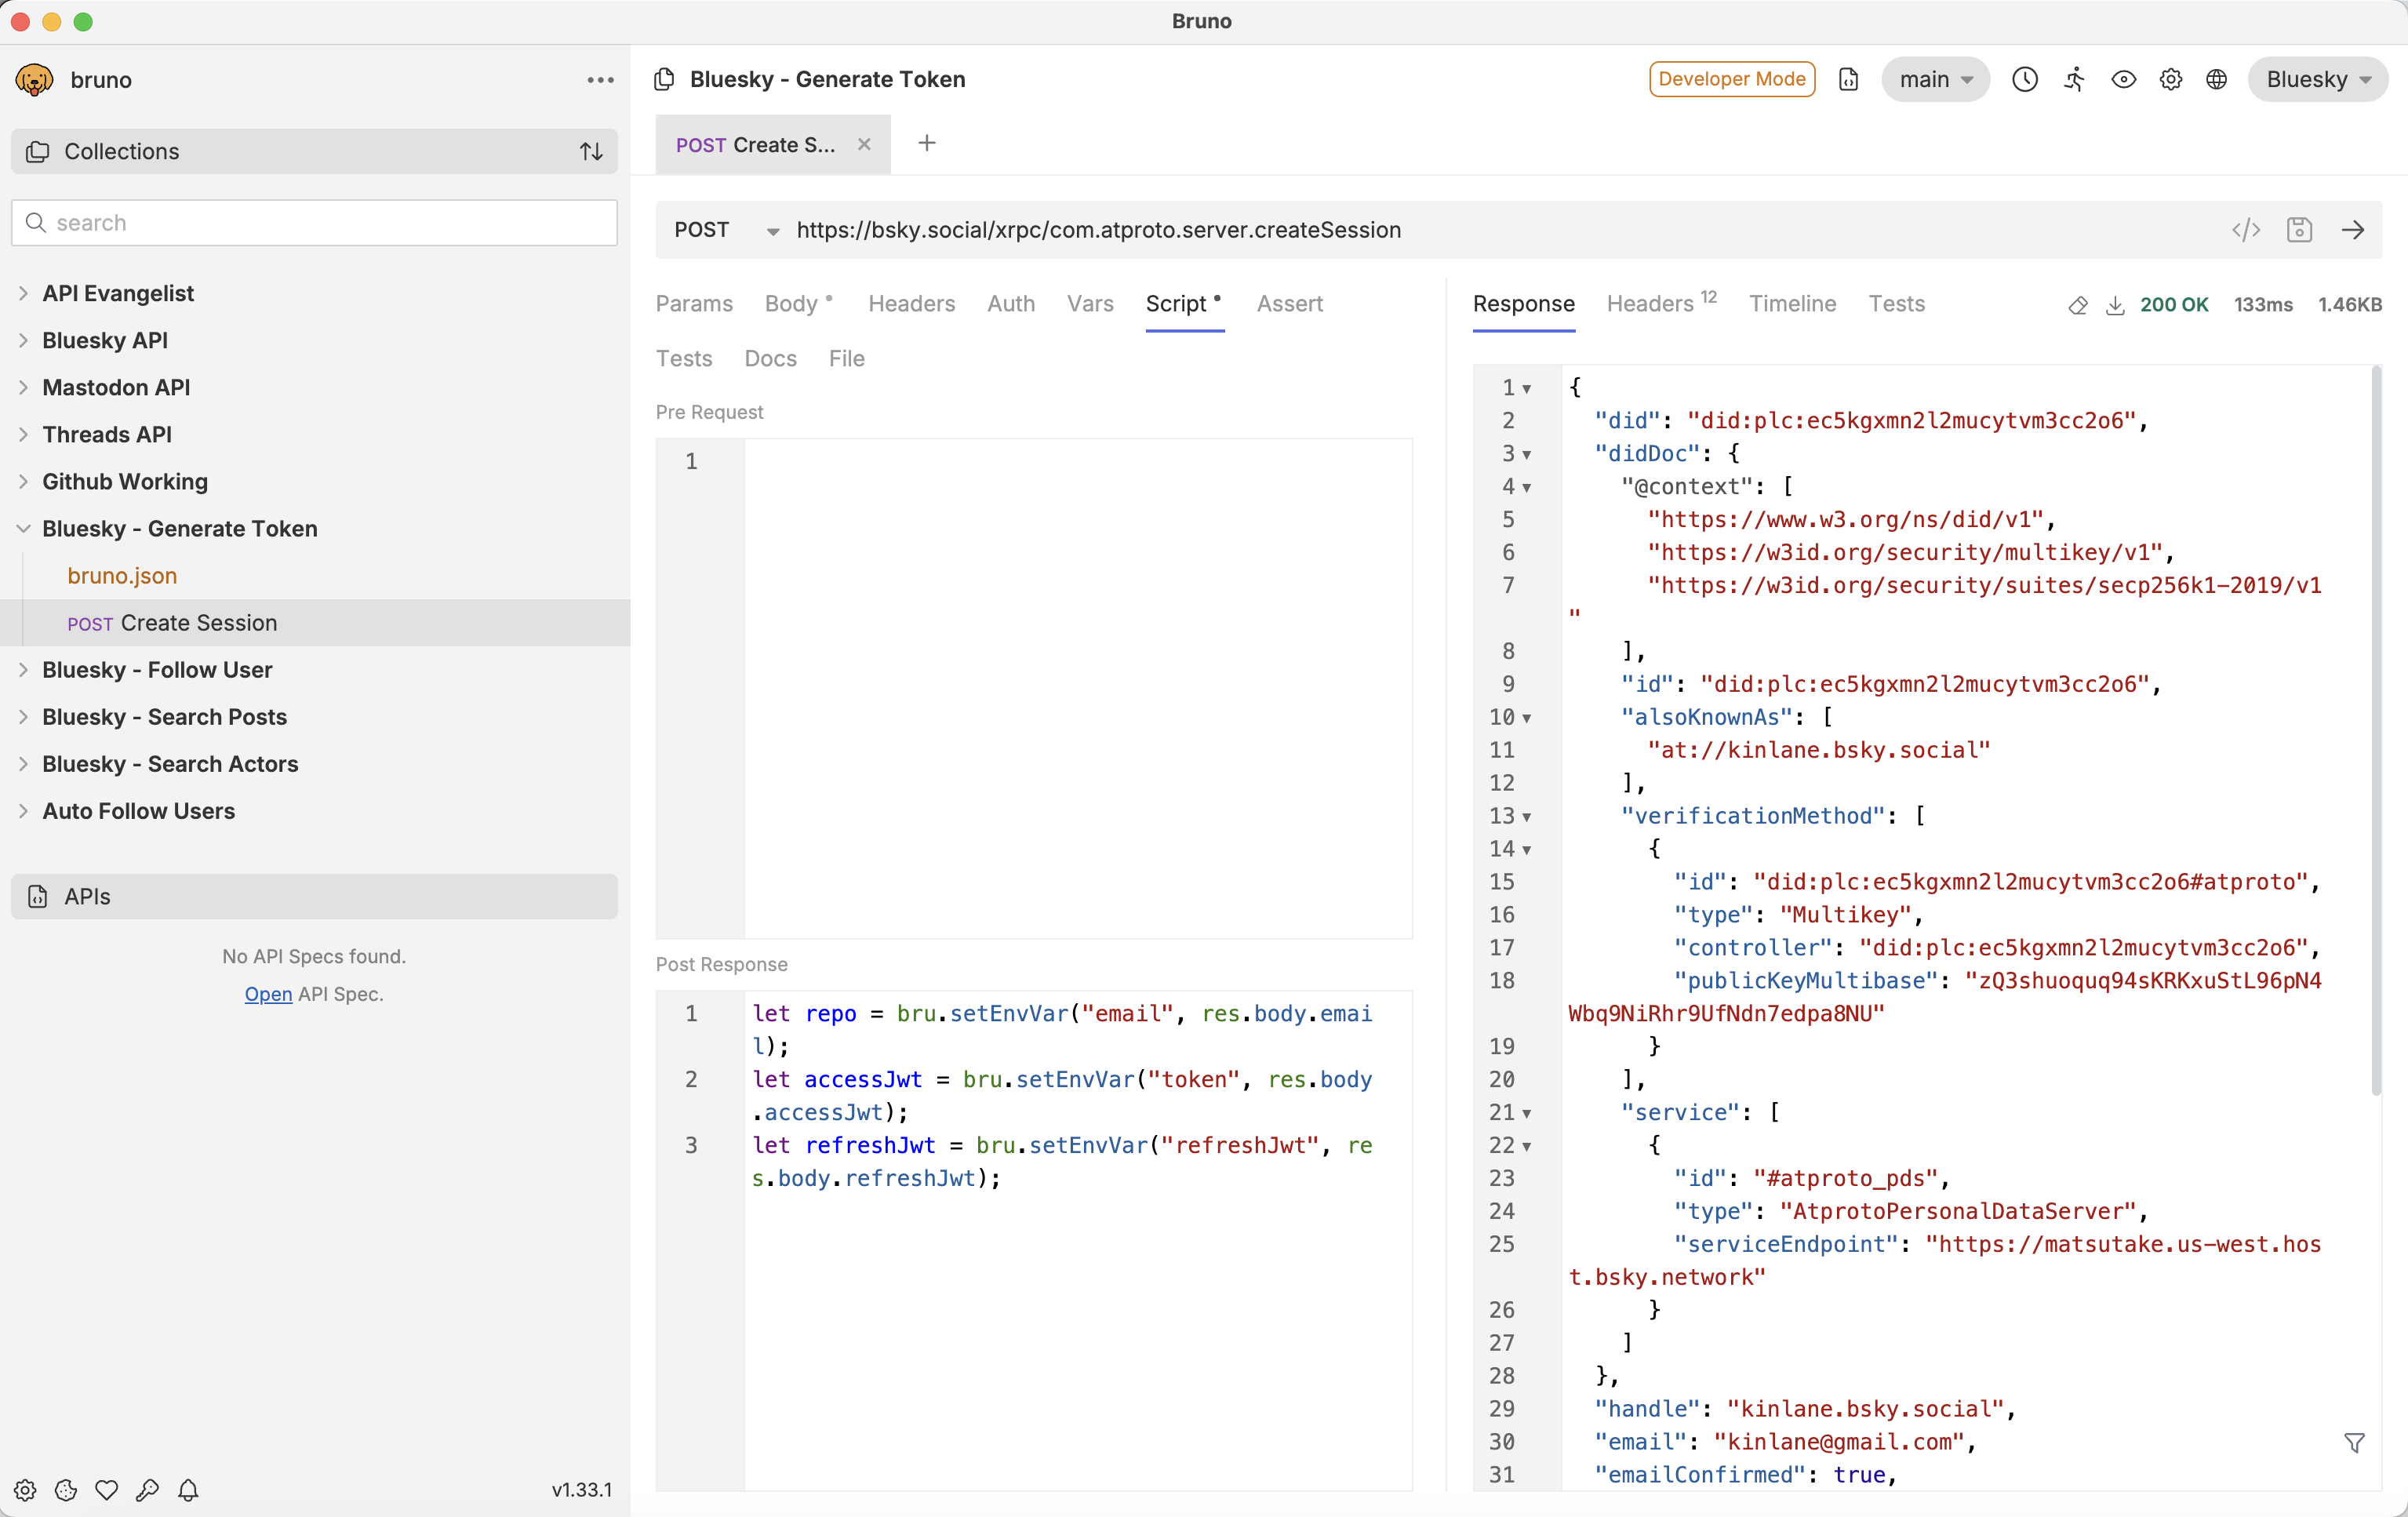Open request history via the clock icon

2025,79
